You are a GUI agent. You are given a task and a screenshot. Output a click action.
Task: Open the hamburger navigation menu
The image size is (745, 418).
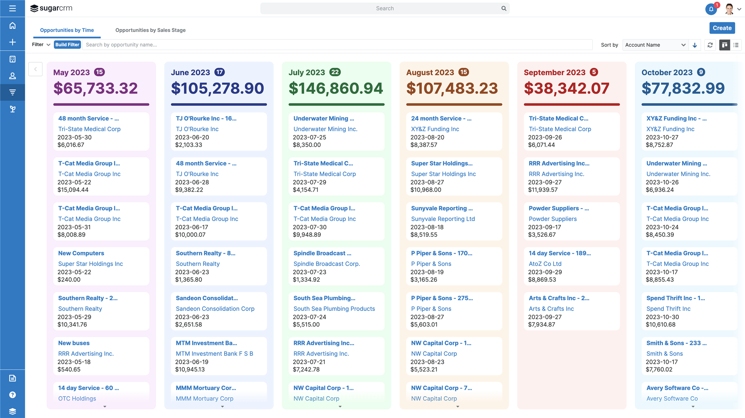[12, 8]
